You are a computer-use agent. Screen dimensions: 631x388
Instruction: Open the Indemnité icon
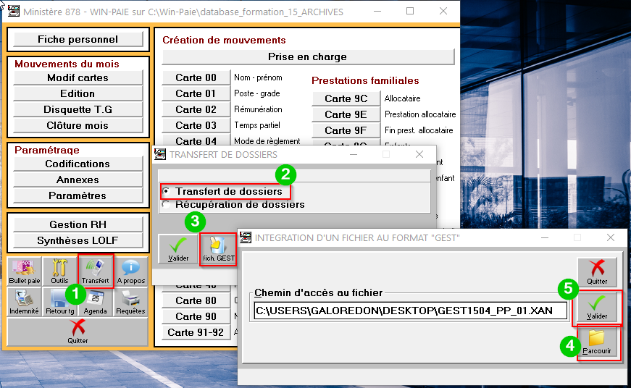pyautogui.click(x=24, y=302)
